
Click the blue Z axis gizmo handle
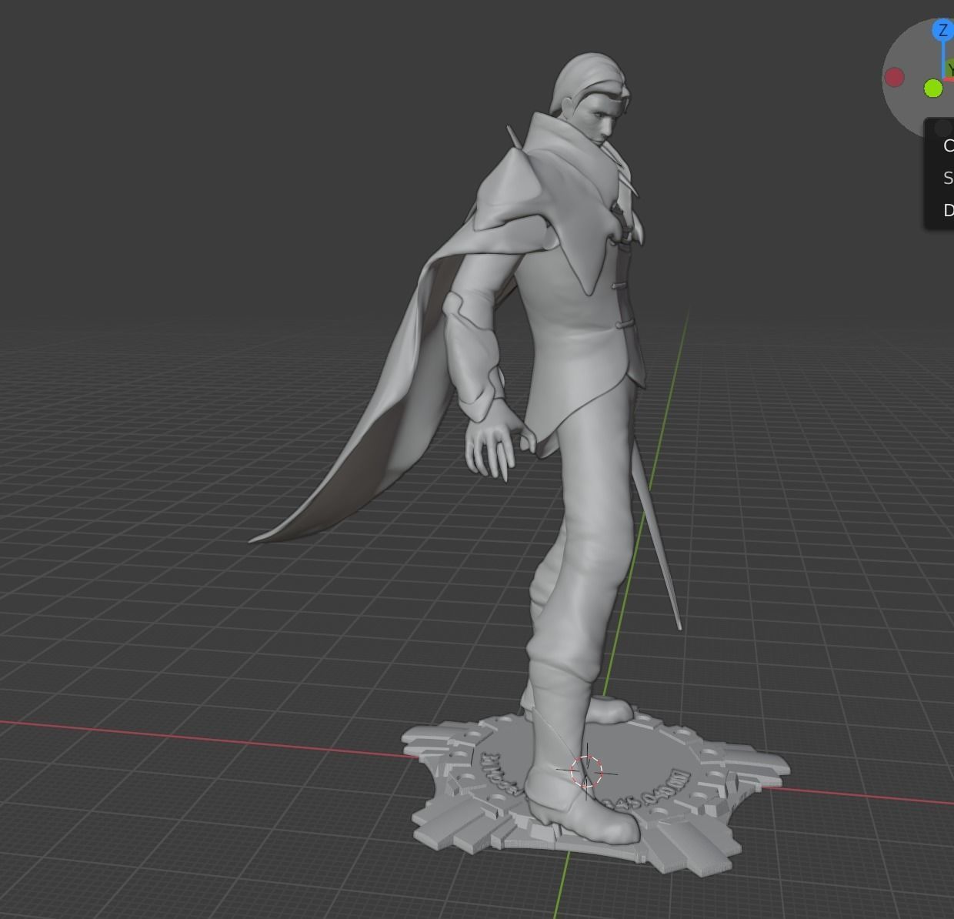click(x=942, y=31)
